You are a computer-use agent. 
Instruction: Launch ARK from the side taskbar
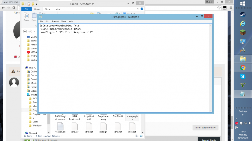[x=243, y=50]
